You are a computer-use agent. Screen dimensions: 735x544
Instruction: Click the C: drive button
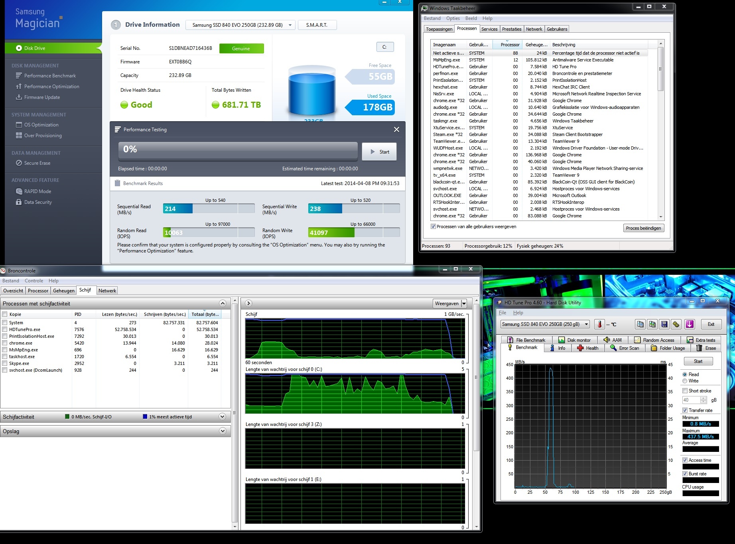385,47
